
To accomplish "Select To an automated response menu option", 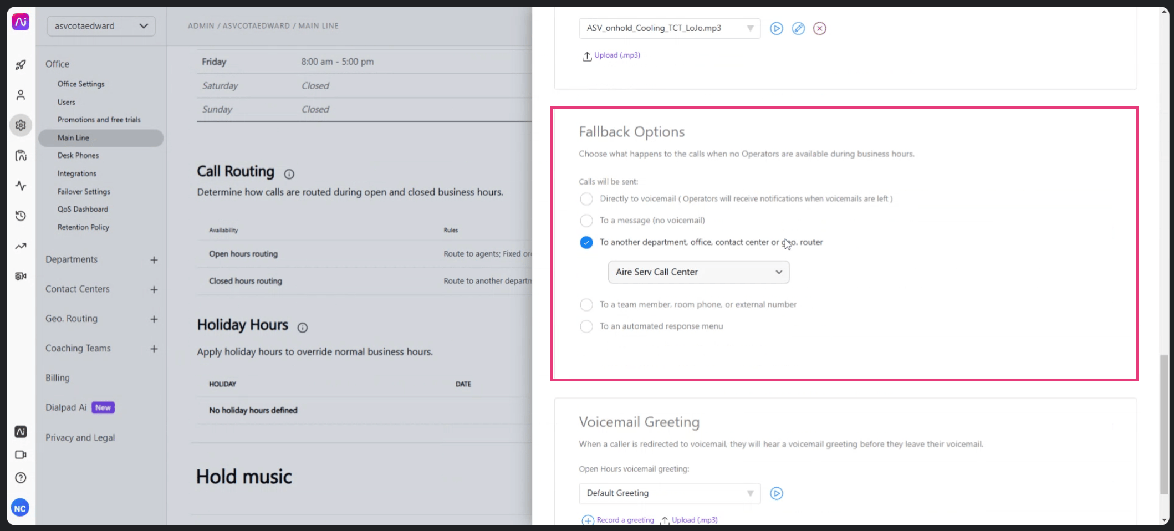I will click(x=586, y=326).
